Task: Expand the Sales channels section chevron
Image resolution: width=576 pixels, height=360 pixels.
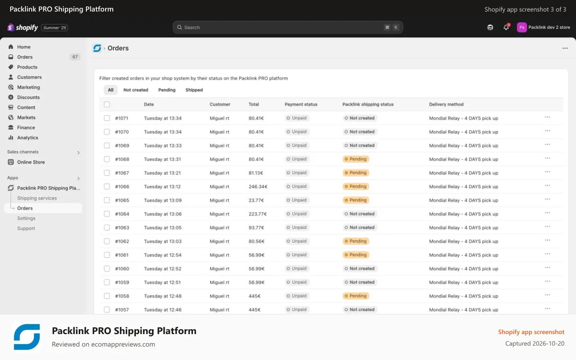Action: (79, 153)
